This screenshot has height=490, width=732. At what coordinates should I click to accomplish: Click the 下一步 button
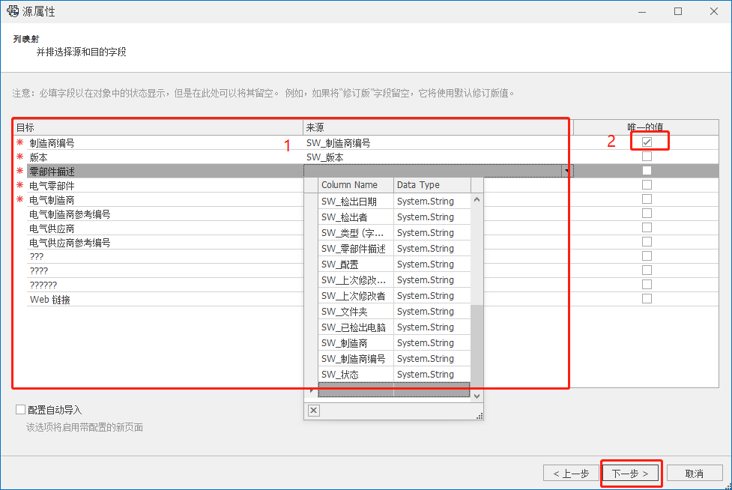tap(631, 474)
